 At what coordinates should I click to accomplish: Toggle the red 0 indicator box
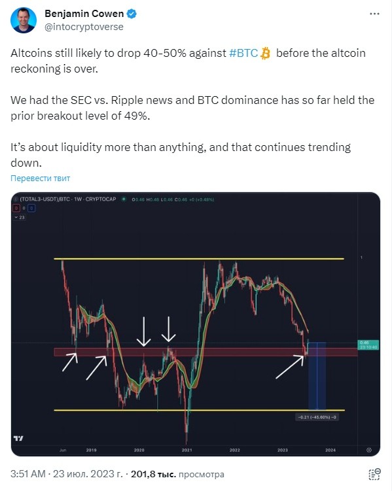16,208
